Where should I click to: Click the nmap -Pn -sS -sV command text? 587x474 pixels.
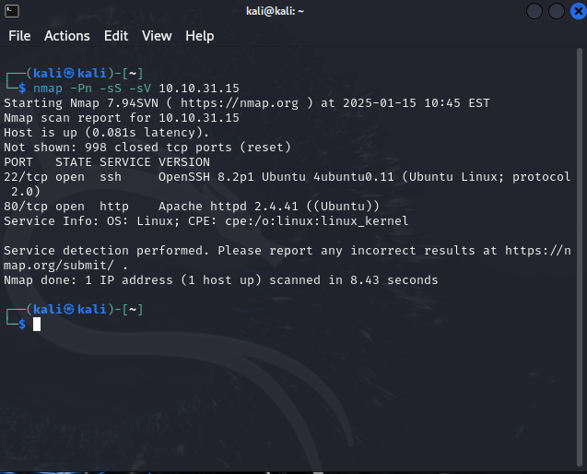[92, 89]
